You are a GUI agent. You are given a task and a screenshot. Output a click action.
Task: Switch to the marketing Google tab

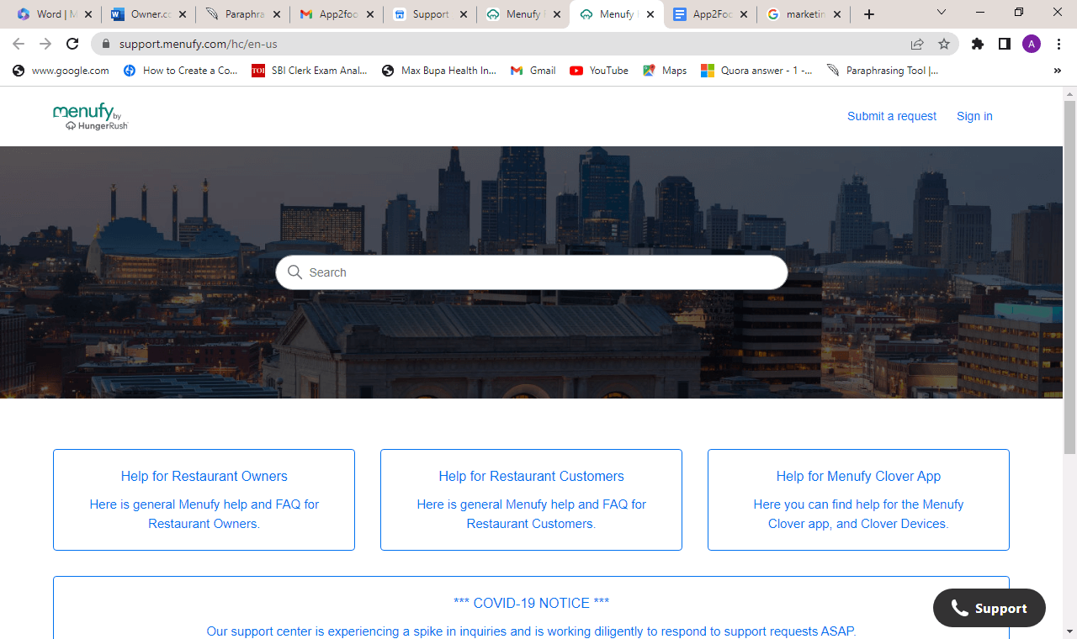pyautogui.click(x=804, y=14)
